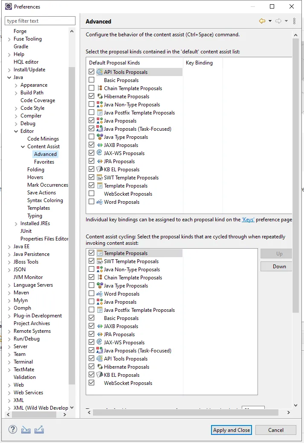Click Template Proposals icon in cycling list
This screenshot has width=304, height=443.
pos(99,253)
